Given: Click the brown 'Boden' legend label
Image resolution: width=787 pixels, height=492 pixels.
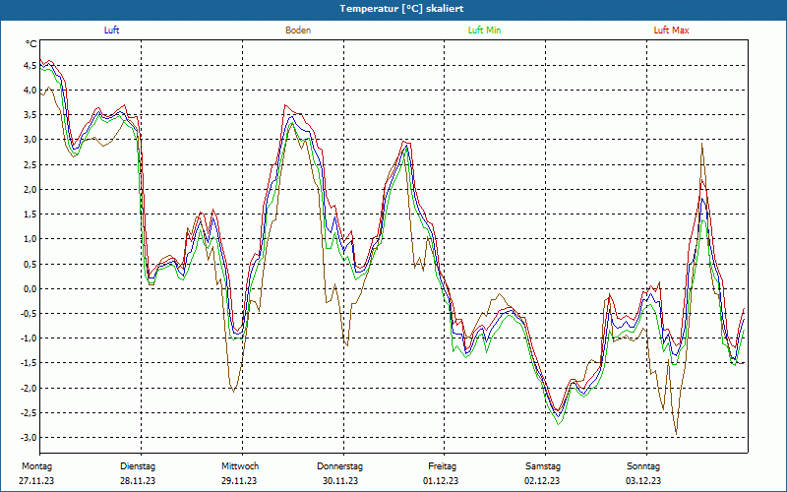Looking at the screenshot, I should point(298,31).
